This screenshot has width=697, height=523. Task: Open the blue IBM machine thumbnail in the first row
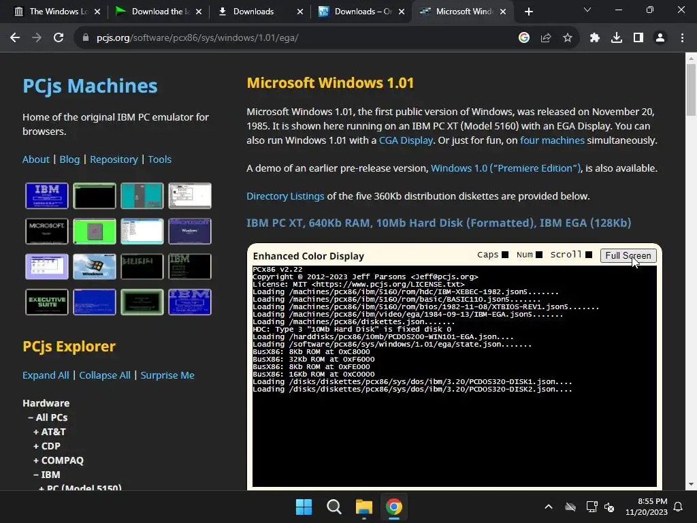point(47,195)
